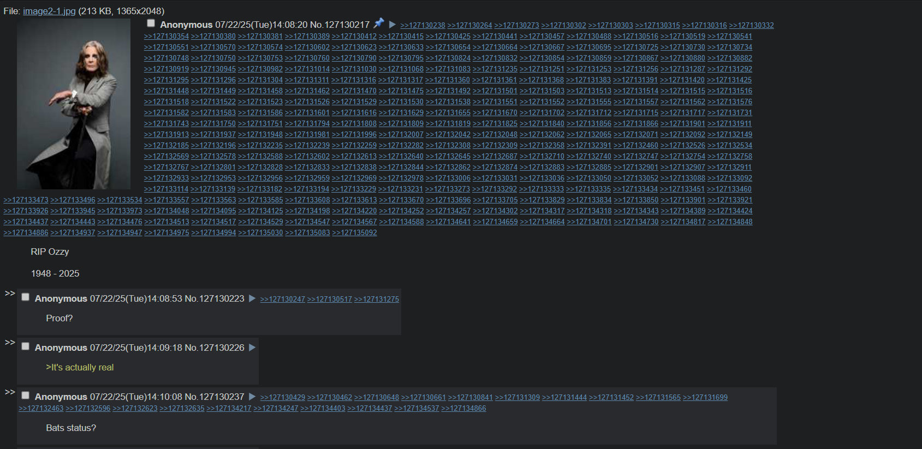Open the post menu arrow of No.127130223
Image resolution: width=922 pixels, height=449 pixels.
(252, 298)
